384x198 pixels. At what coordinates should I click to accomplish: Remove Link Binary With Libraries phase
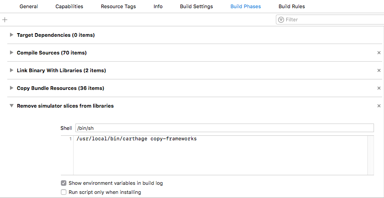(x=379, y=70)
